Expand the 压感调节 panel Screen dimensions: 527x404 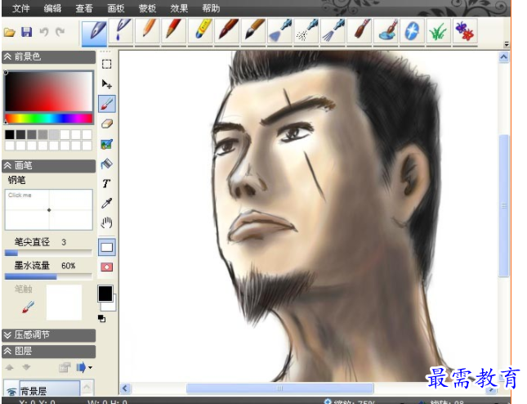tap(48, 334)
